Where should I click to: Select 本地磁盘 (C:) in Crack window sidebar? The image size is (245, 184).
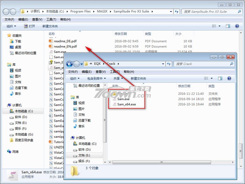click(x=85, y=144)
